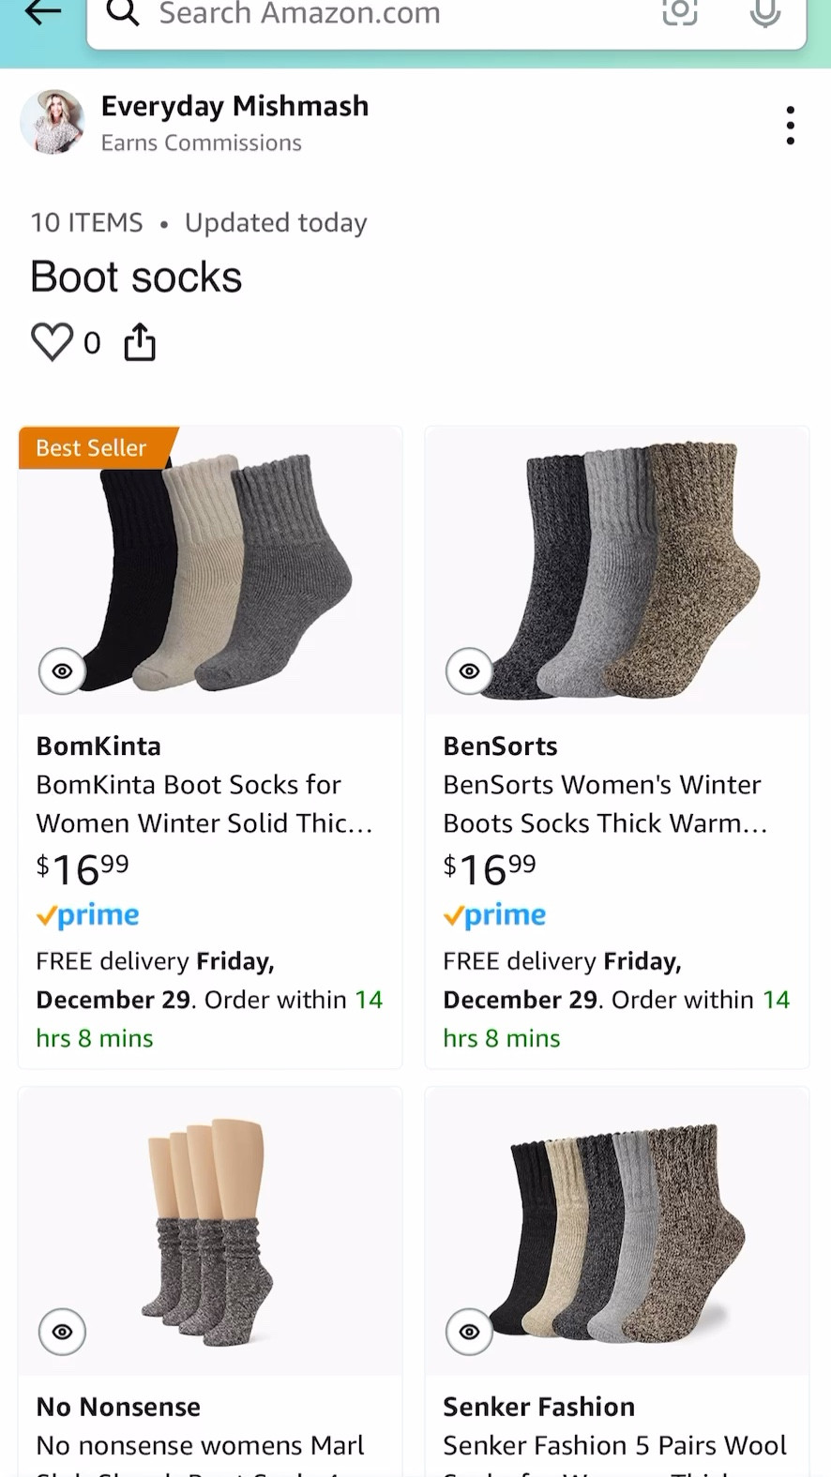831x1477 pixels.
Task: Quick view the BenSorts socks
Action: (x=469, y=671)
